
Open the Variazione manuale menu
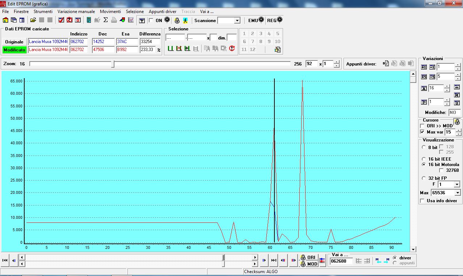pyautogui.click(x=76, y=12)
